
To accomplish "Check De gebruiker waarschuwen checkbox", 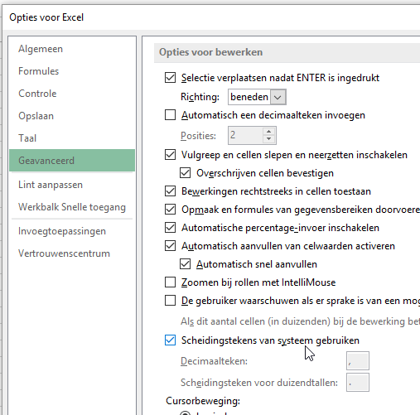I will click(x=170, y=301).
